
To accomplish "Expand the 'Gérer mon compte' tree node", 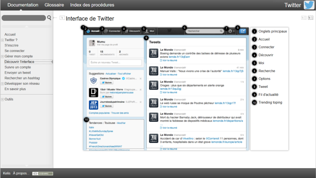I will pyautogui.click(x=2, y=56).
